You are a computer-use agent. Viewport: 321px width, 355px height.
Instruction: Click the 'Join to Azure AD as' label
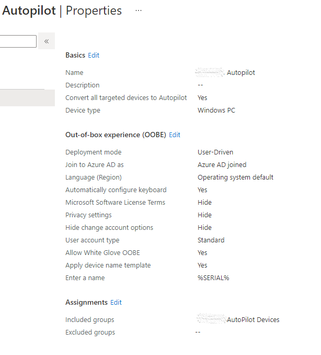[x=95, y=165]
